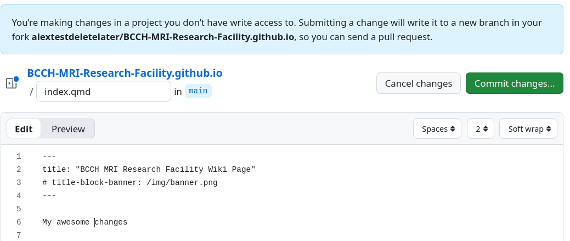Viewport: 570px width, 241px height.
Task: Open the indent size 2 dropdown
Action: point(481,129)
